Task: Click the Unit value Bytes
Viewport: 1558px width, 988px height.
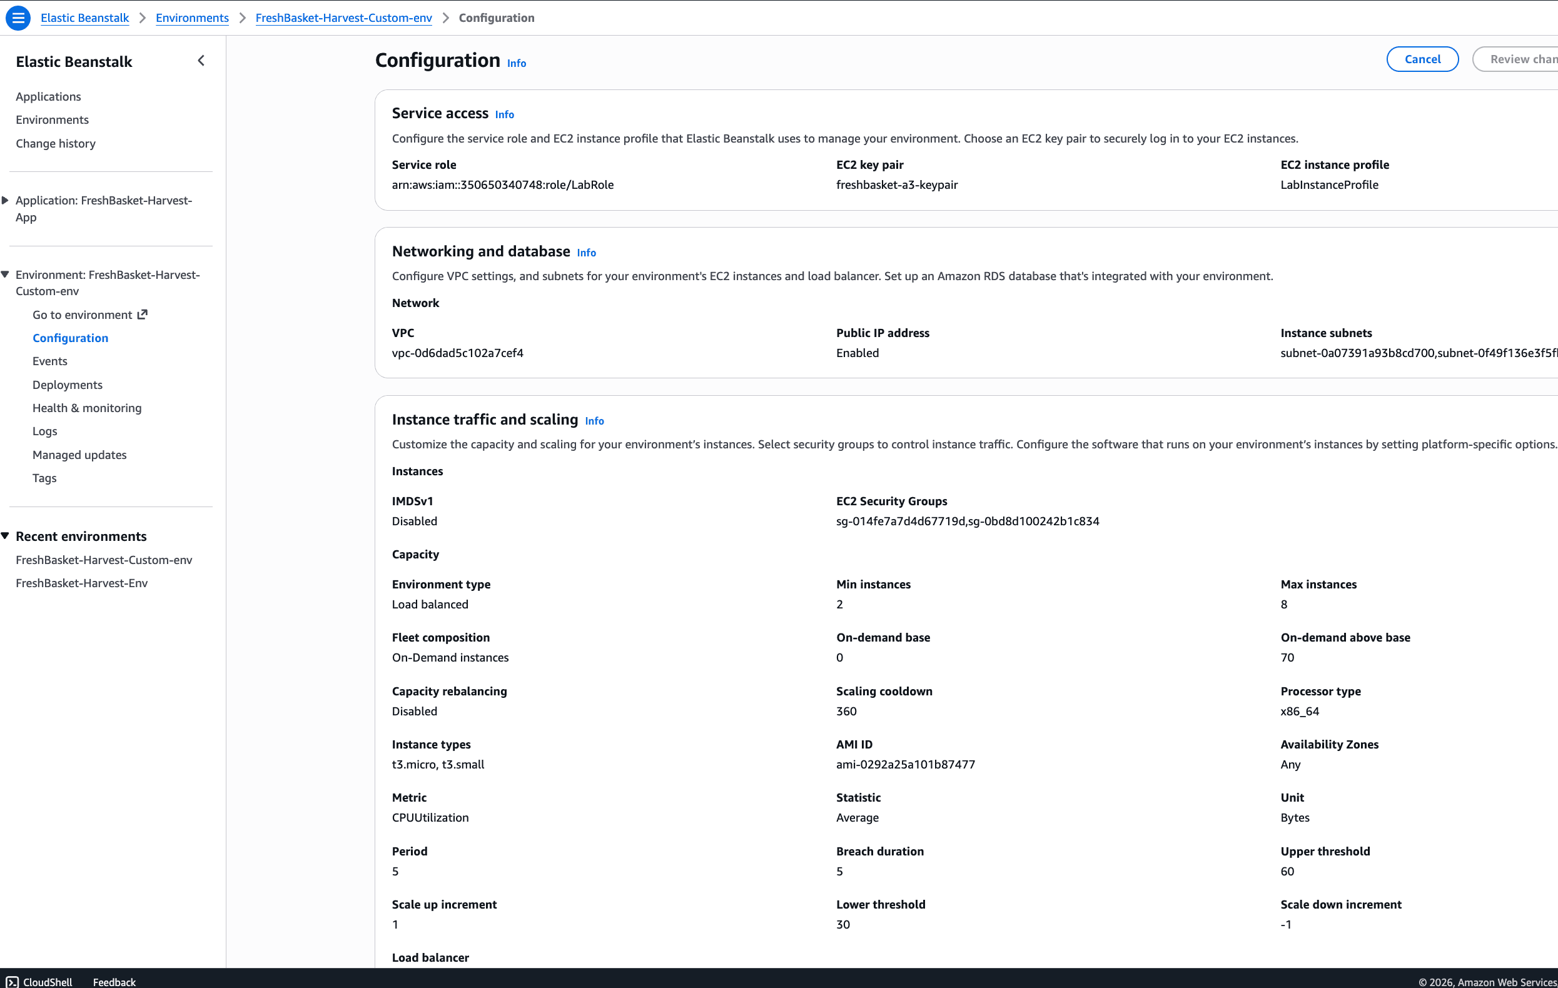Action: pyautogui.click(x=1295, y=817)
